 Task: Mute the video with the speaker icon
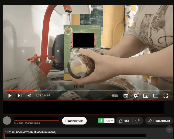click(29, 96)
